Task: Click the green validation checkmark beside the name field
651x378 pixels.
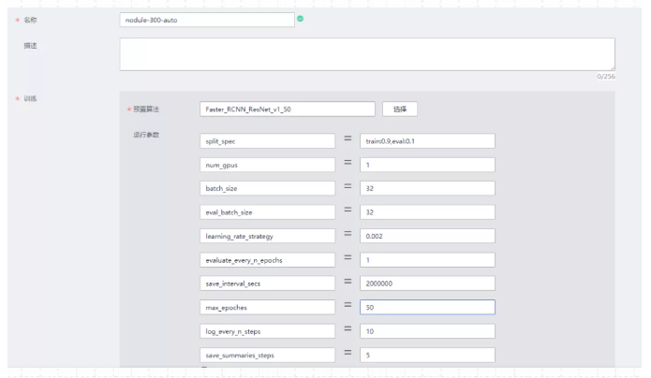Action: coord(300,18)
